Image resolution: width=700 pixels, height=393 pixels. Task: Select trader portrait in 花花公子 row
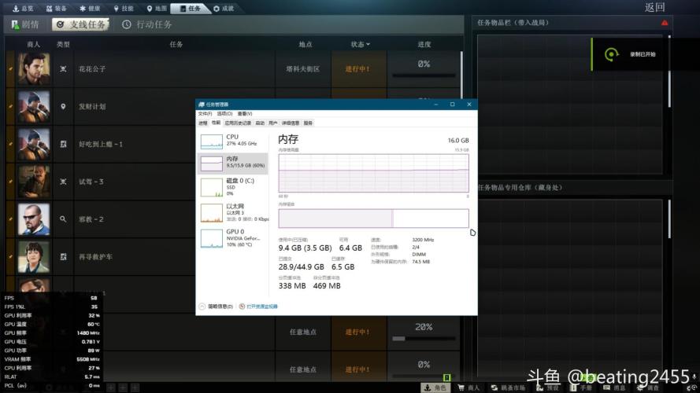34,68
